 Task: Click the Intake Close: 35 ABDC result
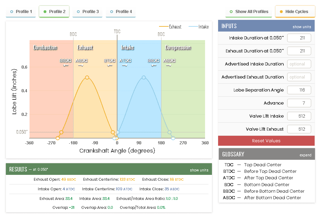pos(159,189)
